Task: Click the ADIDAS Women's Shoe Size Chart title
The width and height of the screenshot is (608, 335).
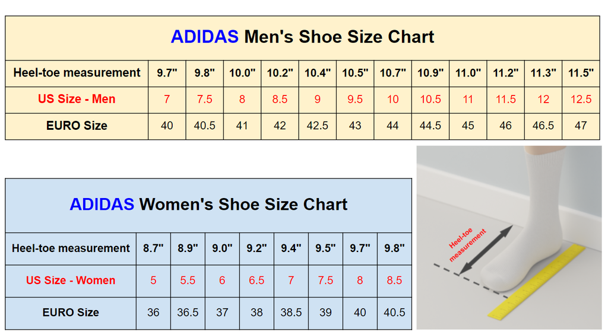Action: pos(208,205)
